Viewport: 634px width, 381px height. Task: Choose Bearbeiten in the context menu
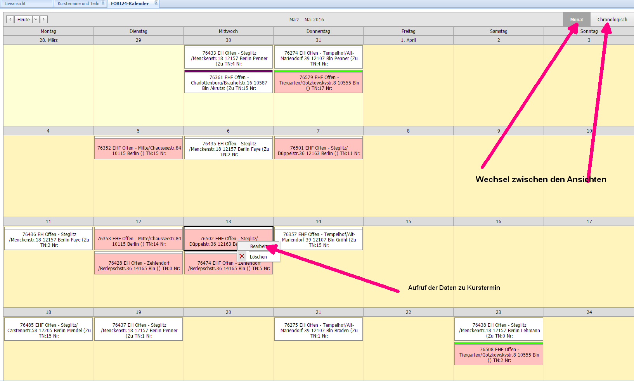click(258, 247)
